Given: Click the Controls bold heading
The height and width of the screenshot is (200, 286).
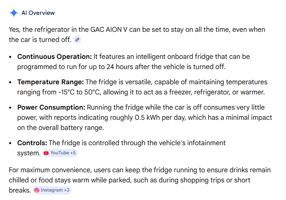Looking at the screenshot, I should point(32,143).
